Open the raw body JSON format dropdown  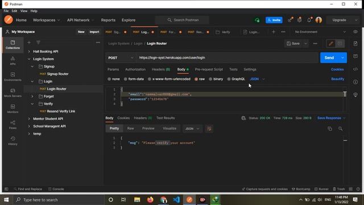(257, 79)
